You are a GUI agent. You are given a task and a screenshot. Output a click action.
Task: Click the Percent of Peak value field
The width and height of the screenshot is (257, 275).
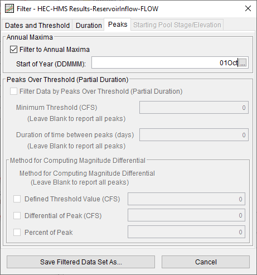click(186, 232)
